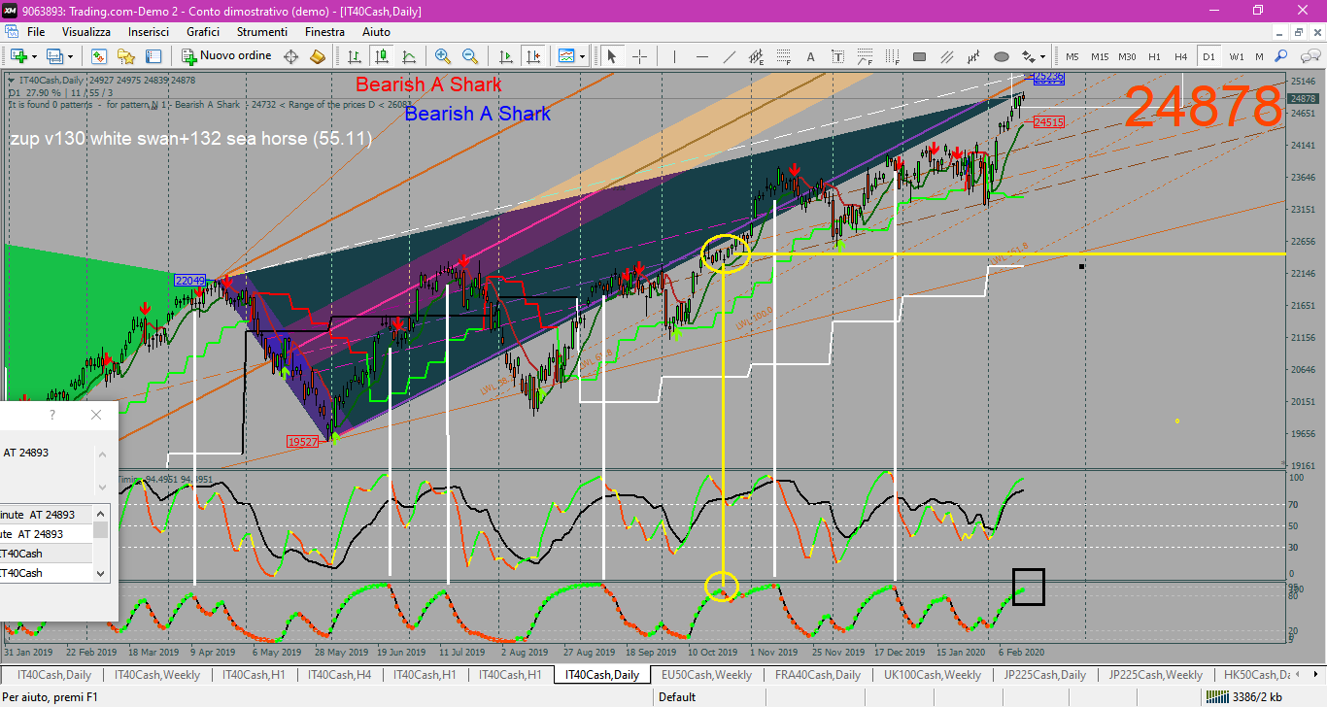Toggle chart auto scroll
1327x707 pixels.
506,56
